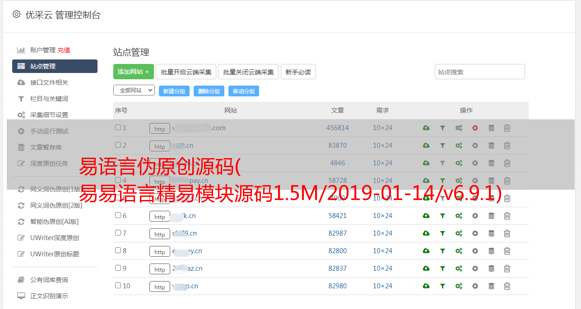
Task: Delete site 9 with the trash icon
Action: 507,268
